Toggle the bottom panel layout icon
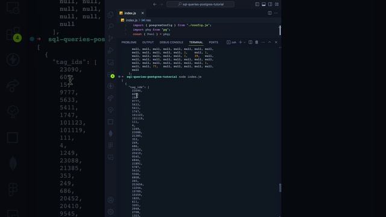The width and height of the screenshot is (386, 217). (264, 4)
